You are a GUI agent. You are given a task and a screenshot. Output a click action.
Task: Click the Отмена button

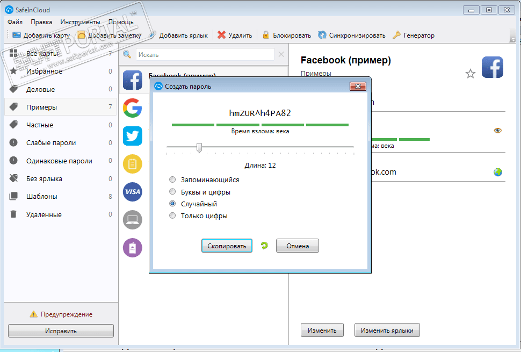click(298, 246)
